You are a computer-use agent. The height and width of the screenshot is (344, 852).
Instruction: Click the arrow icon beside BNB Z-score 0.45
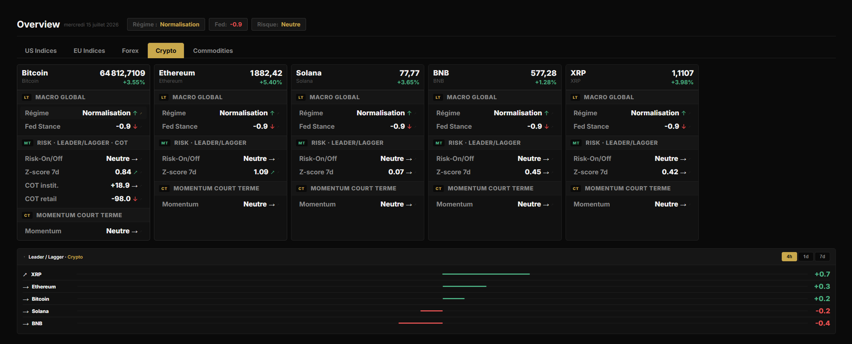click(x=546, y=172)
